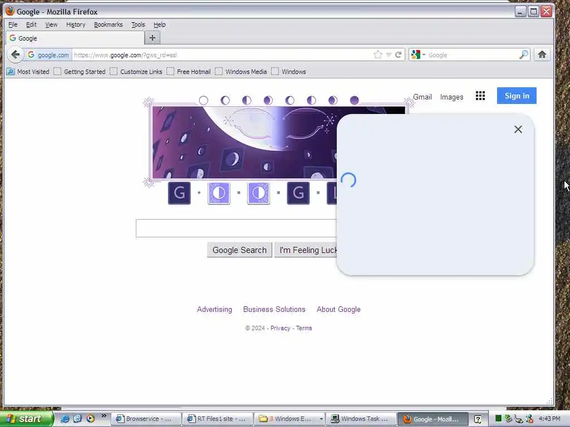570x427 pixels.
Task: Click the first G tile in the doodle
Action: pos(179,193)
